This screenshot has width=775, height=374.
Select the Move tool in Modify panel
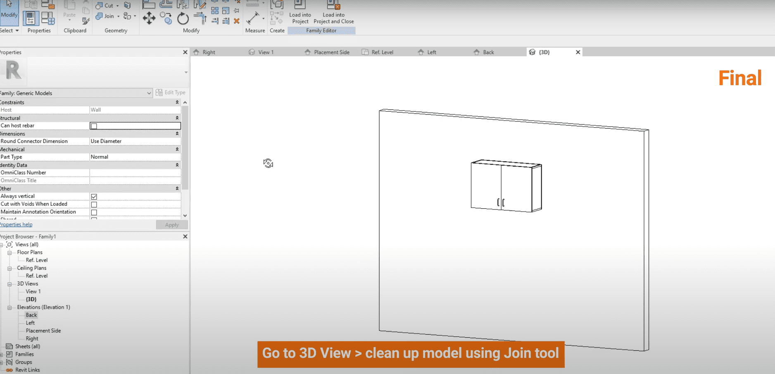coord(149,18)
